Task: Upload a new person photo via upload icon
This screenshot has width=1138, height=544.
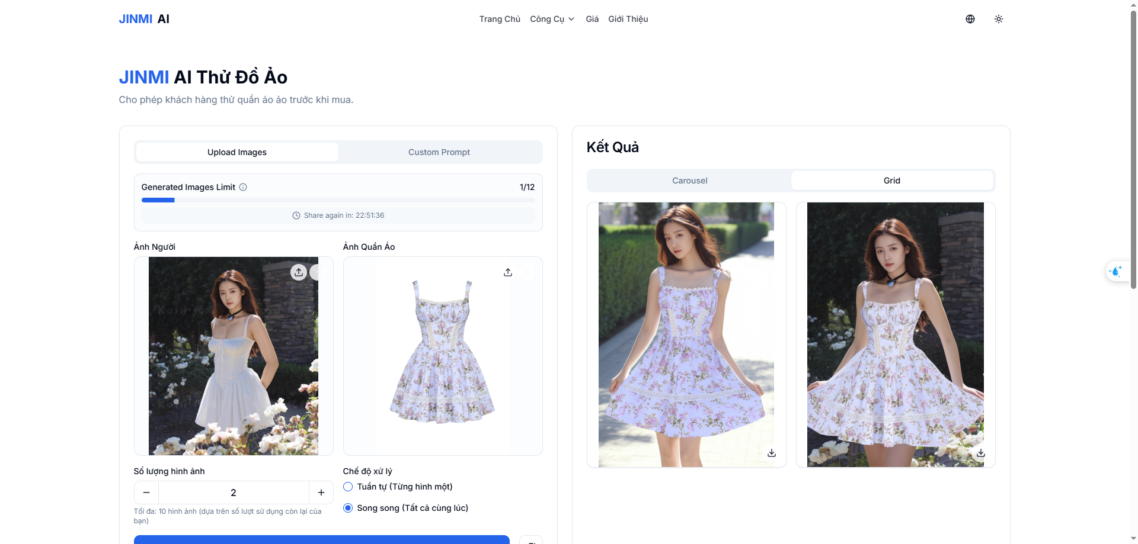Action: (x=299, y=272)
